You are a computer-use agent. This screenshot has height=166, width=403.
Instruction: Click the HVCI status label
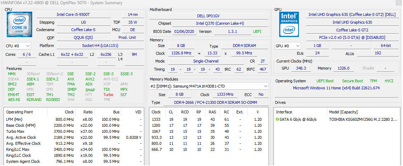pyautogui.click(x=389, y=81)
